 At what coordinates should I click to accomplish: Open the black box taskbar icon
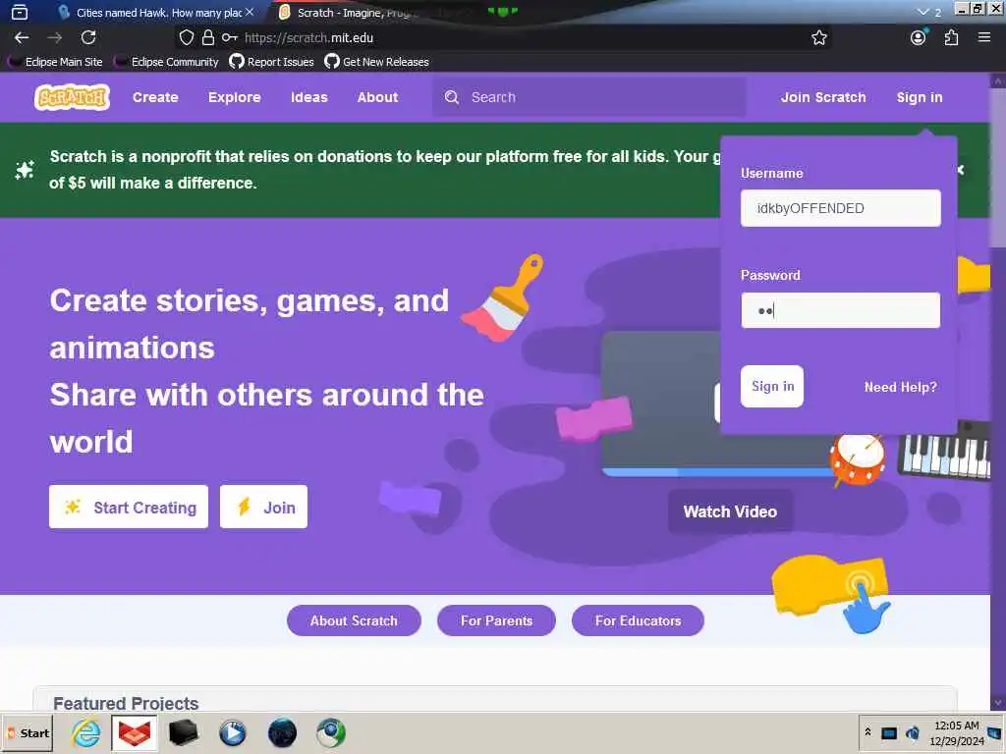tap(184, 732)
